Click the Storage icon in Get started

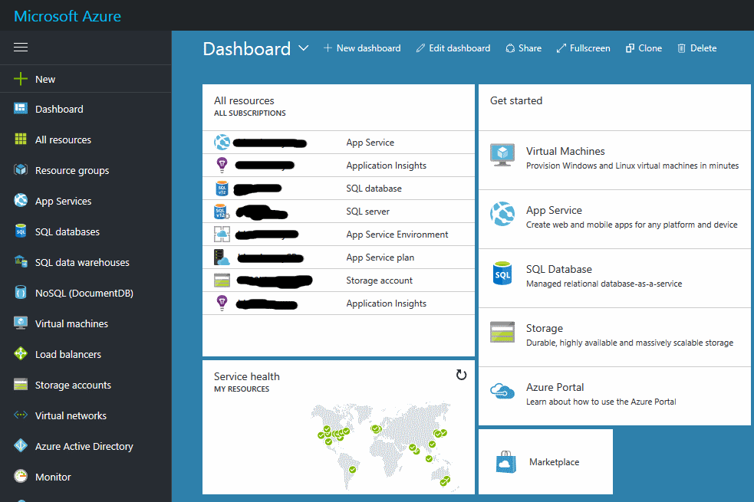[x=502, y=332]
